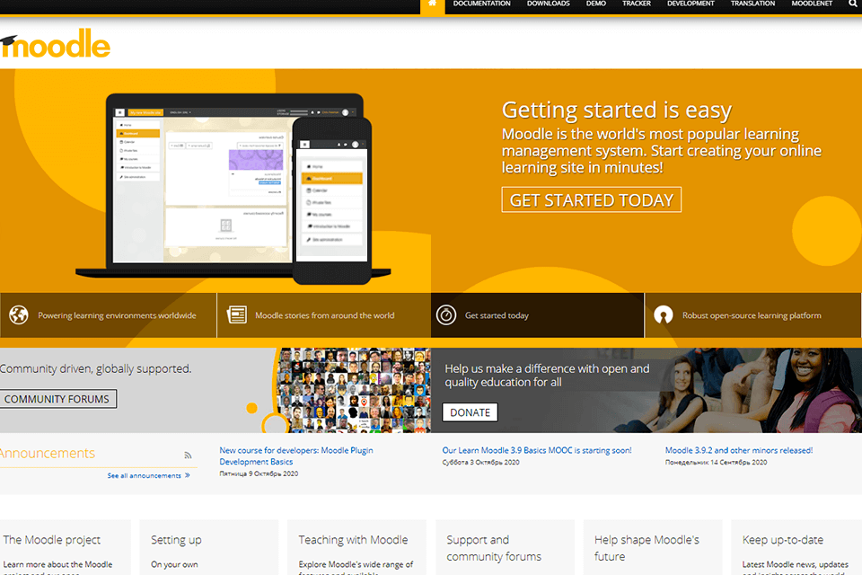This screenshot has width=862, height=575.
Task: Open the Translation page
Action: (752, 4)
